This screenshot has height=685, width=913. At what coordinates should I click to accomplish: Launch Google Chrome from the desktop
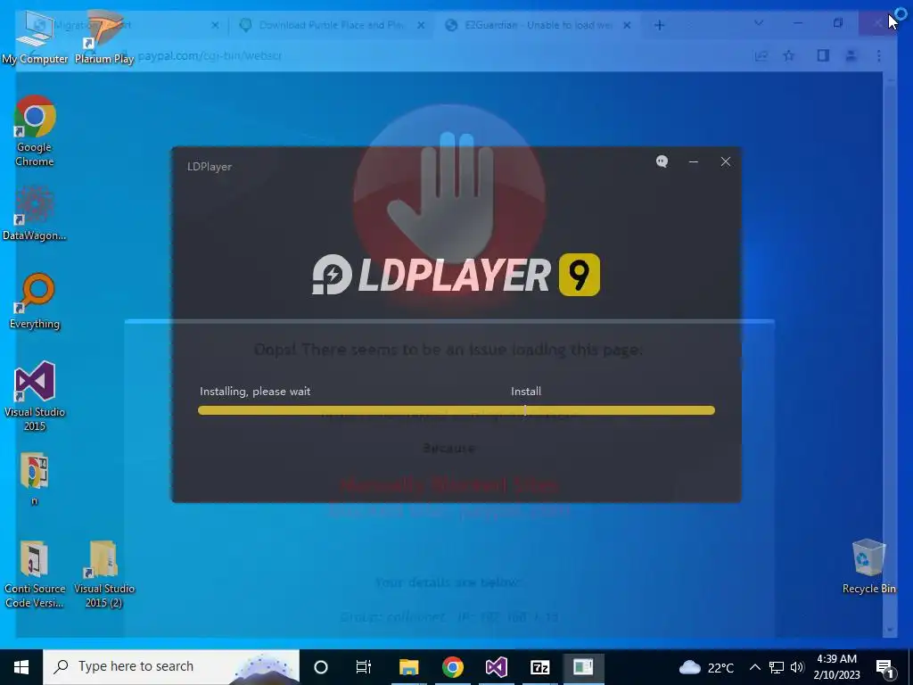coord(35,131)
